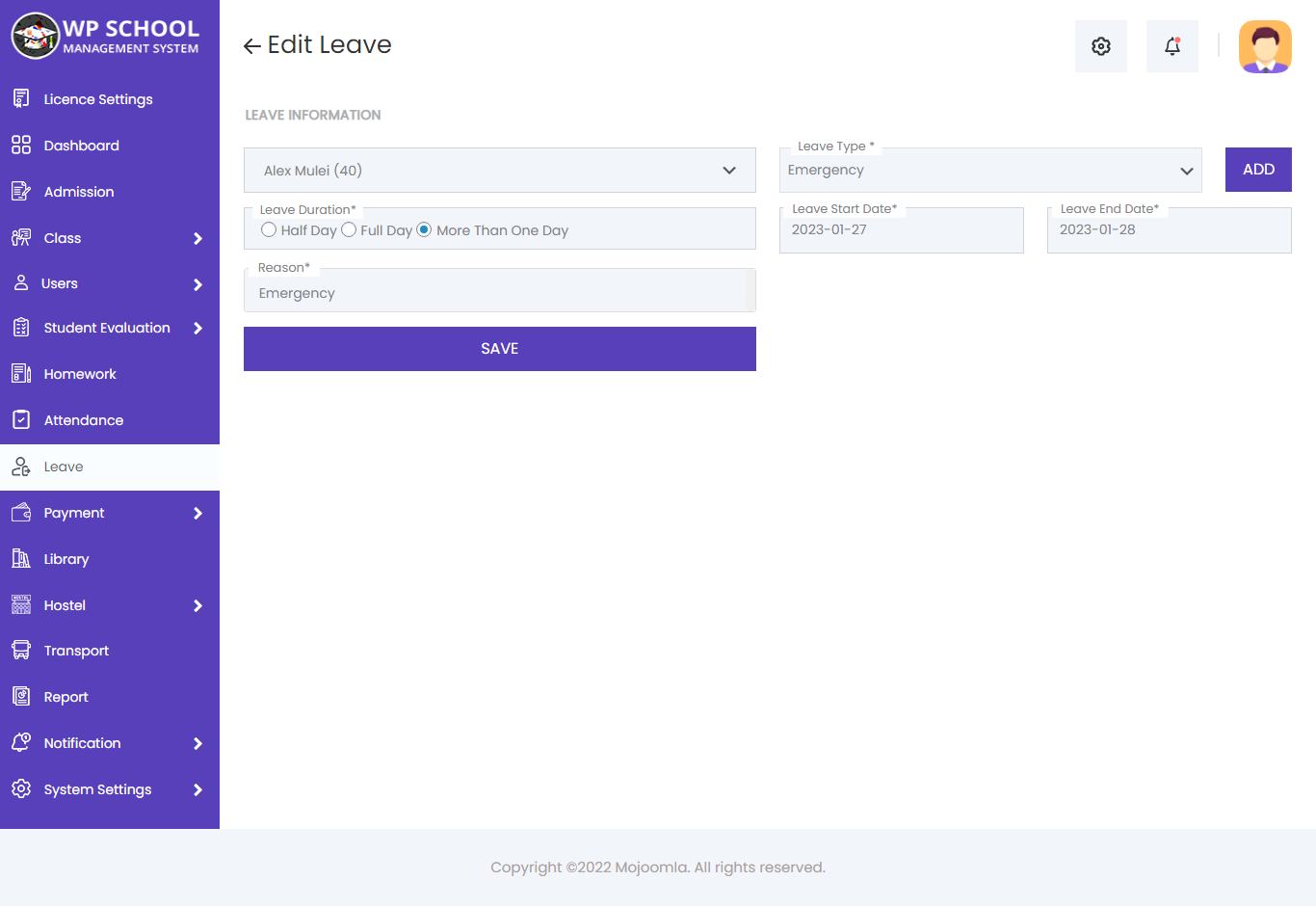Select More Than One Day option
Viewport: 1316px width, 907px height.
point(424,229)
